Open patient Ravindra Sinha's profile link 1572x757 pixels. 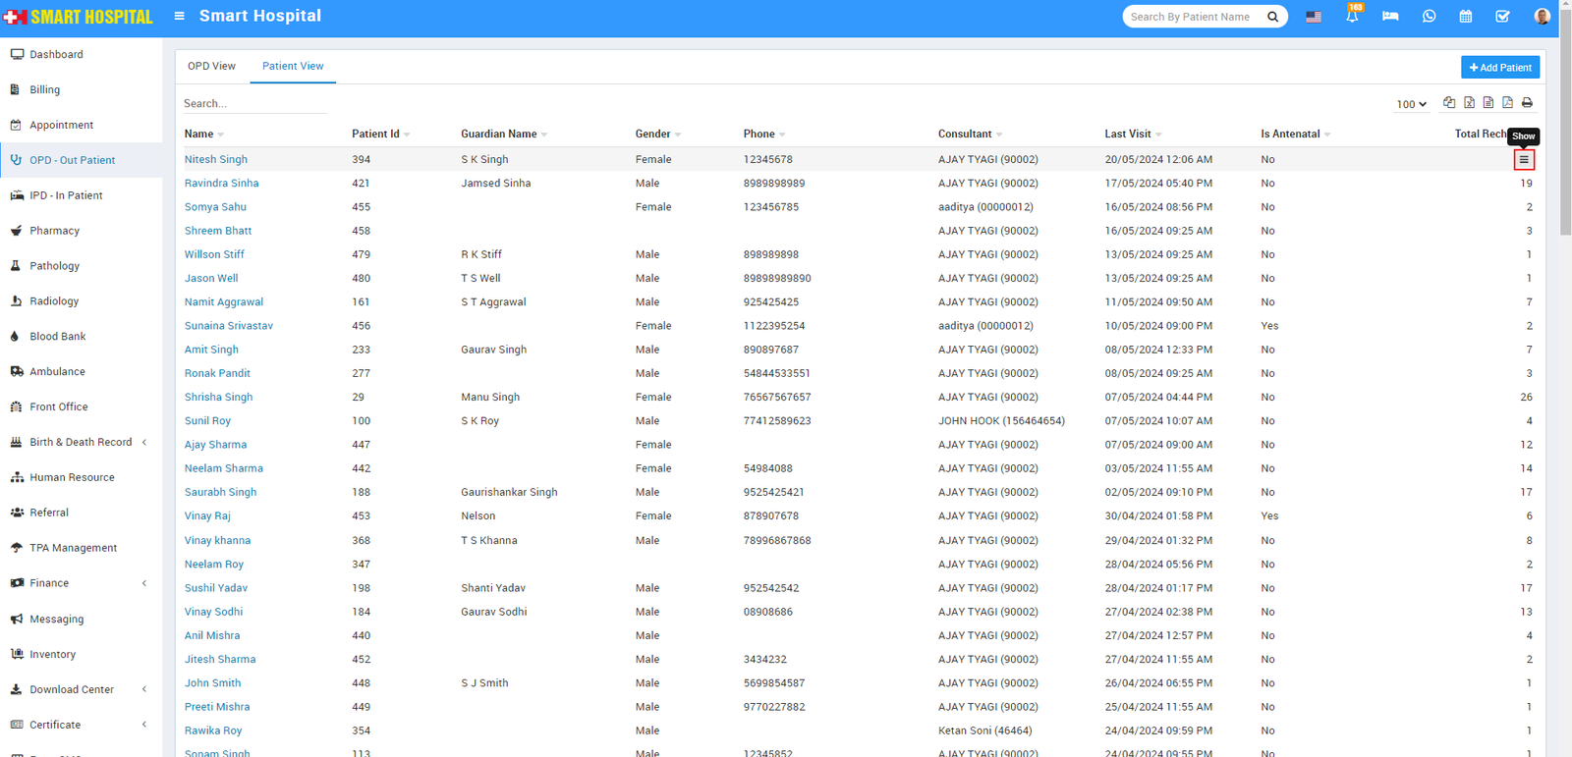pyautogui.click(x=221, y=184)
